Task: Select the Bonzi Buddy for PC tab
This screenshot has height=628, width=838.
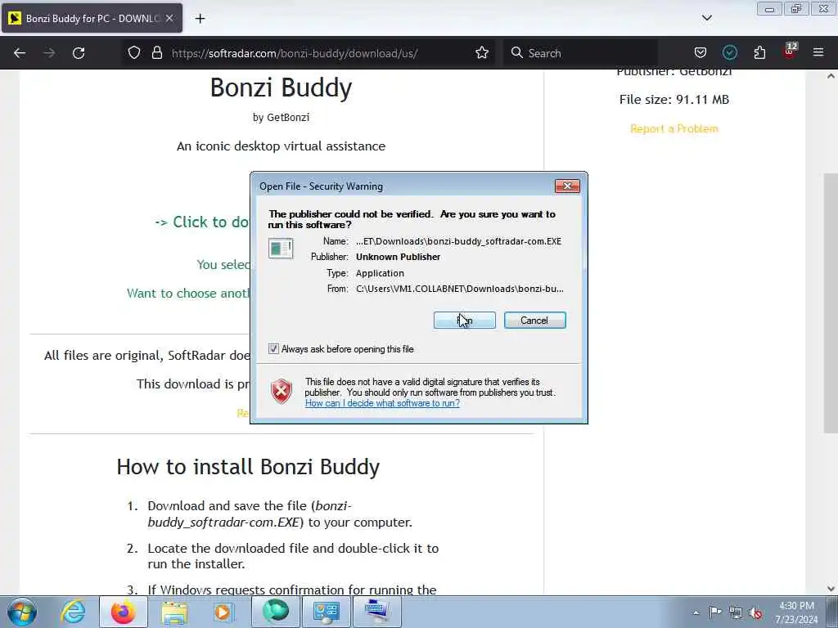Action: (x=92, y=18)
